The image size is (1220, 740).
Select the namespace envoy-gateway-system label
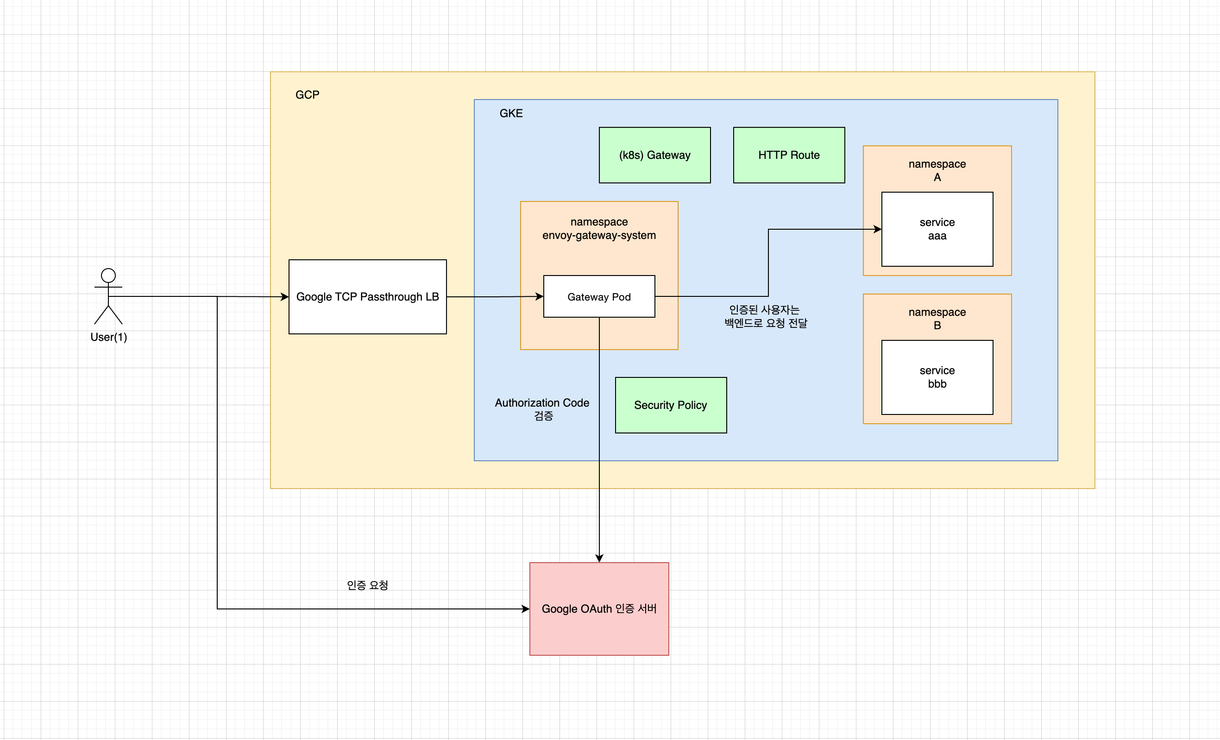coord(598,229)
